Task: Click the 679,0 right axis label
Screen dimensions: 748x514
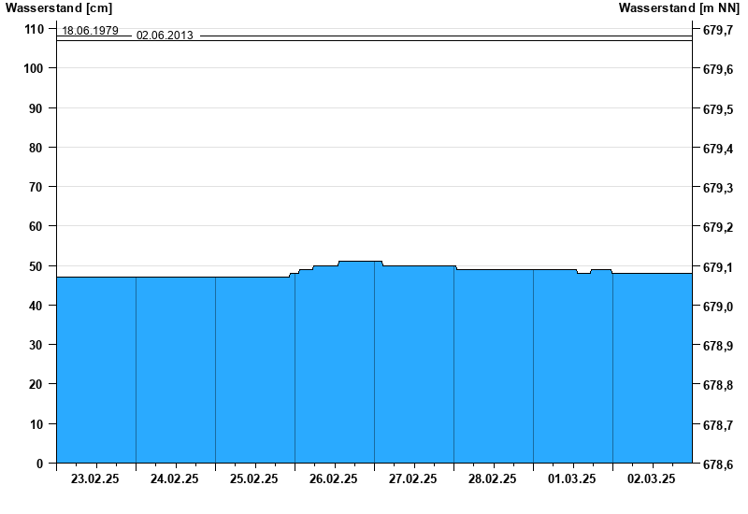Action: [x=717, y=307]
